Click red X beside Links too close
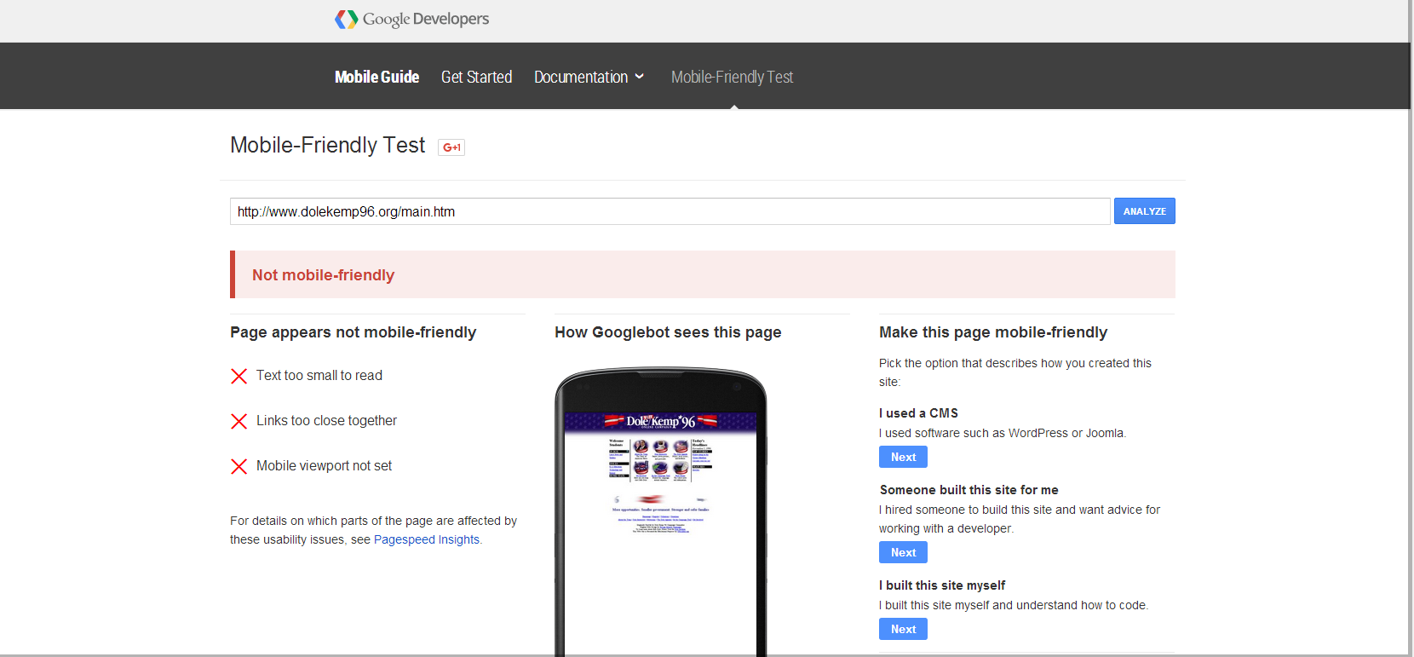This screenshot has width=1414, height=657. point(239,421)
